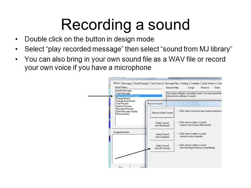
Task: Click inside the Assigned Actions list box
Action: 129,149
